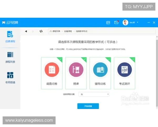Open the 选择课程归属 dropdown
158x127 pixels.
pyautogui.click(x=94, y=94)
